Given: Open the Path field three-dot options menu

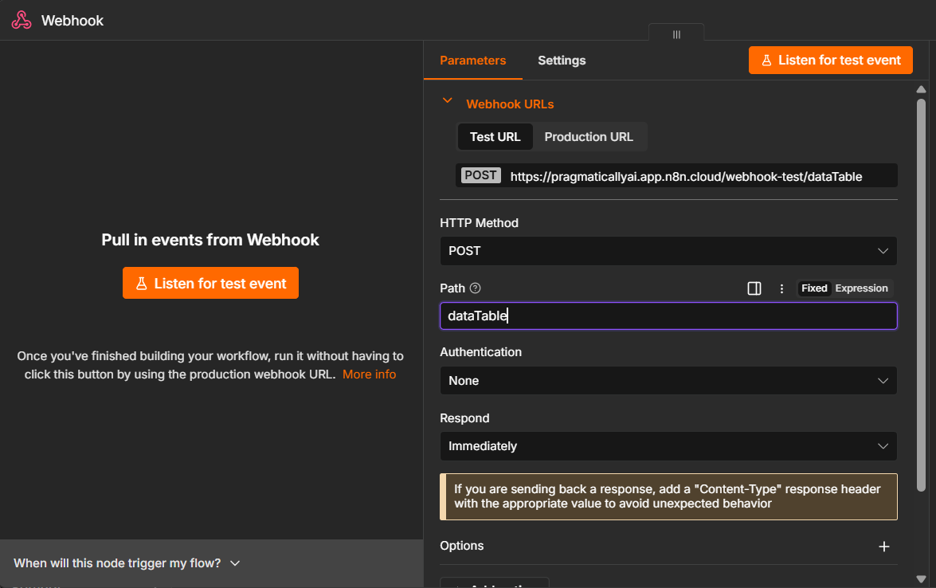Looking at the screenshot, I should click(x=781, y=288).
